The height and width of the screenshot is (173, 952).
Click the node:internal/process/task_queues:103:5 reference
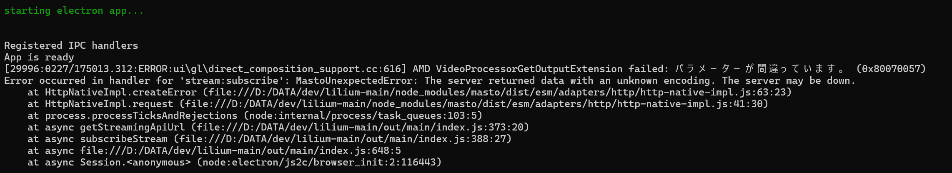pyautogui.click(x=363, y=115)
